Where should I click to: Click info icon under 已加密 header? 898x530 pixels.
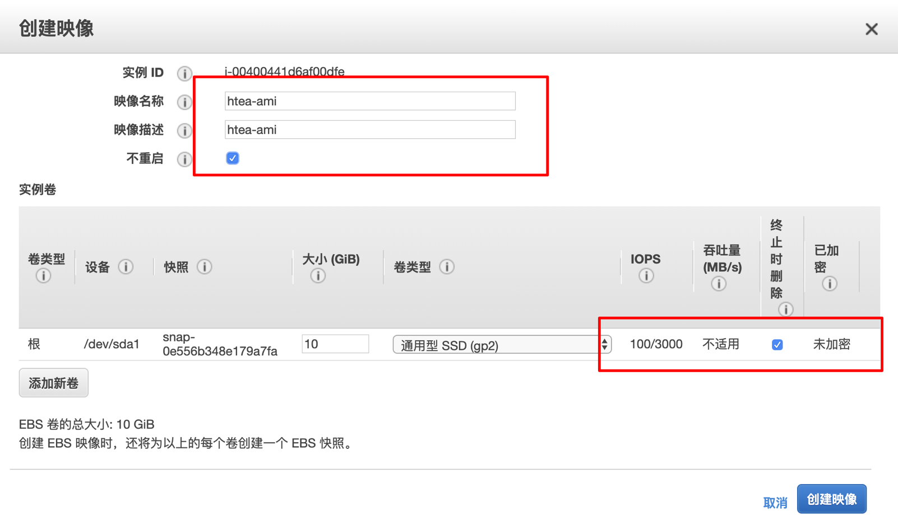[830, 284]
